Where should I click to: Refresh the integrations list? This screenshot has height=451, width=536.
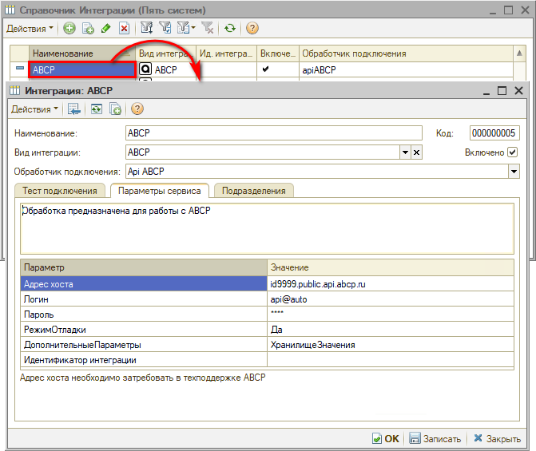(x=230, y=28)
